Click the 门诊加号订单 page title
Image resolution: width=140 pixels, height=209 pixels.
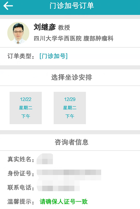[72, 6]
